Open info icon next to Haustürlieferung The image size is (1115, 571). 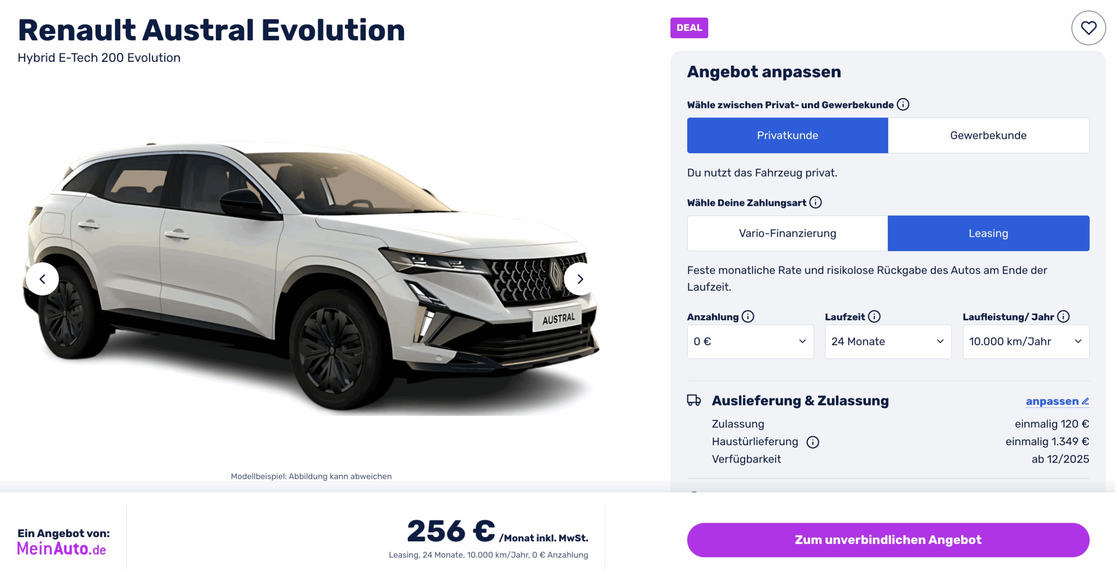pyautogui.click(x=813, y=442)
